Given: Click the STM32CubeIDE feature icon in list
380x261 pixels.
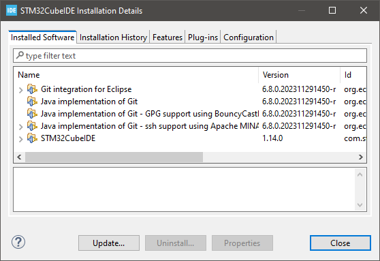Looking at the screenshot, I should click(32, 138).
